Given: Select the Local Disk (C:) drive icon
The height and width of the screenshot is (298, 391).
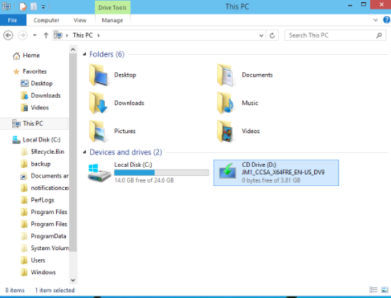Looking at the screenshot, I should click(99, 172).
